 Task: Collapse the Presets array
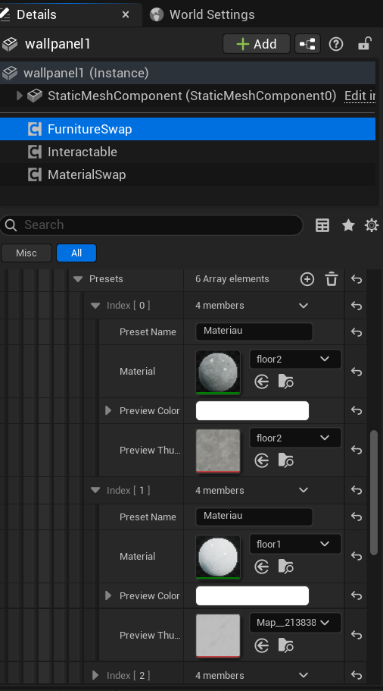(78, 279)
